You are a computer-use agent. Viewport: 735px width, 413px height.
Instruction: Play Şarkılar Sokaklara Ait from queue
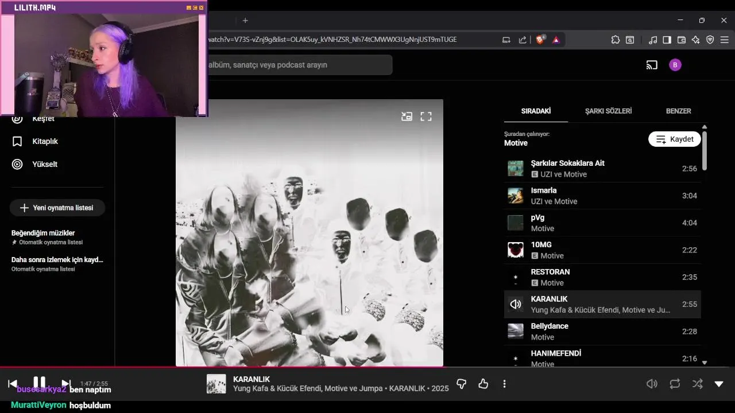point(602,169)
